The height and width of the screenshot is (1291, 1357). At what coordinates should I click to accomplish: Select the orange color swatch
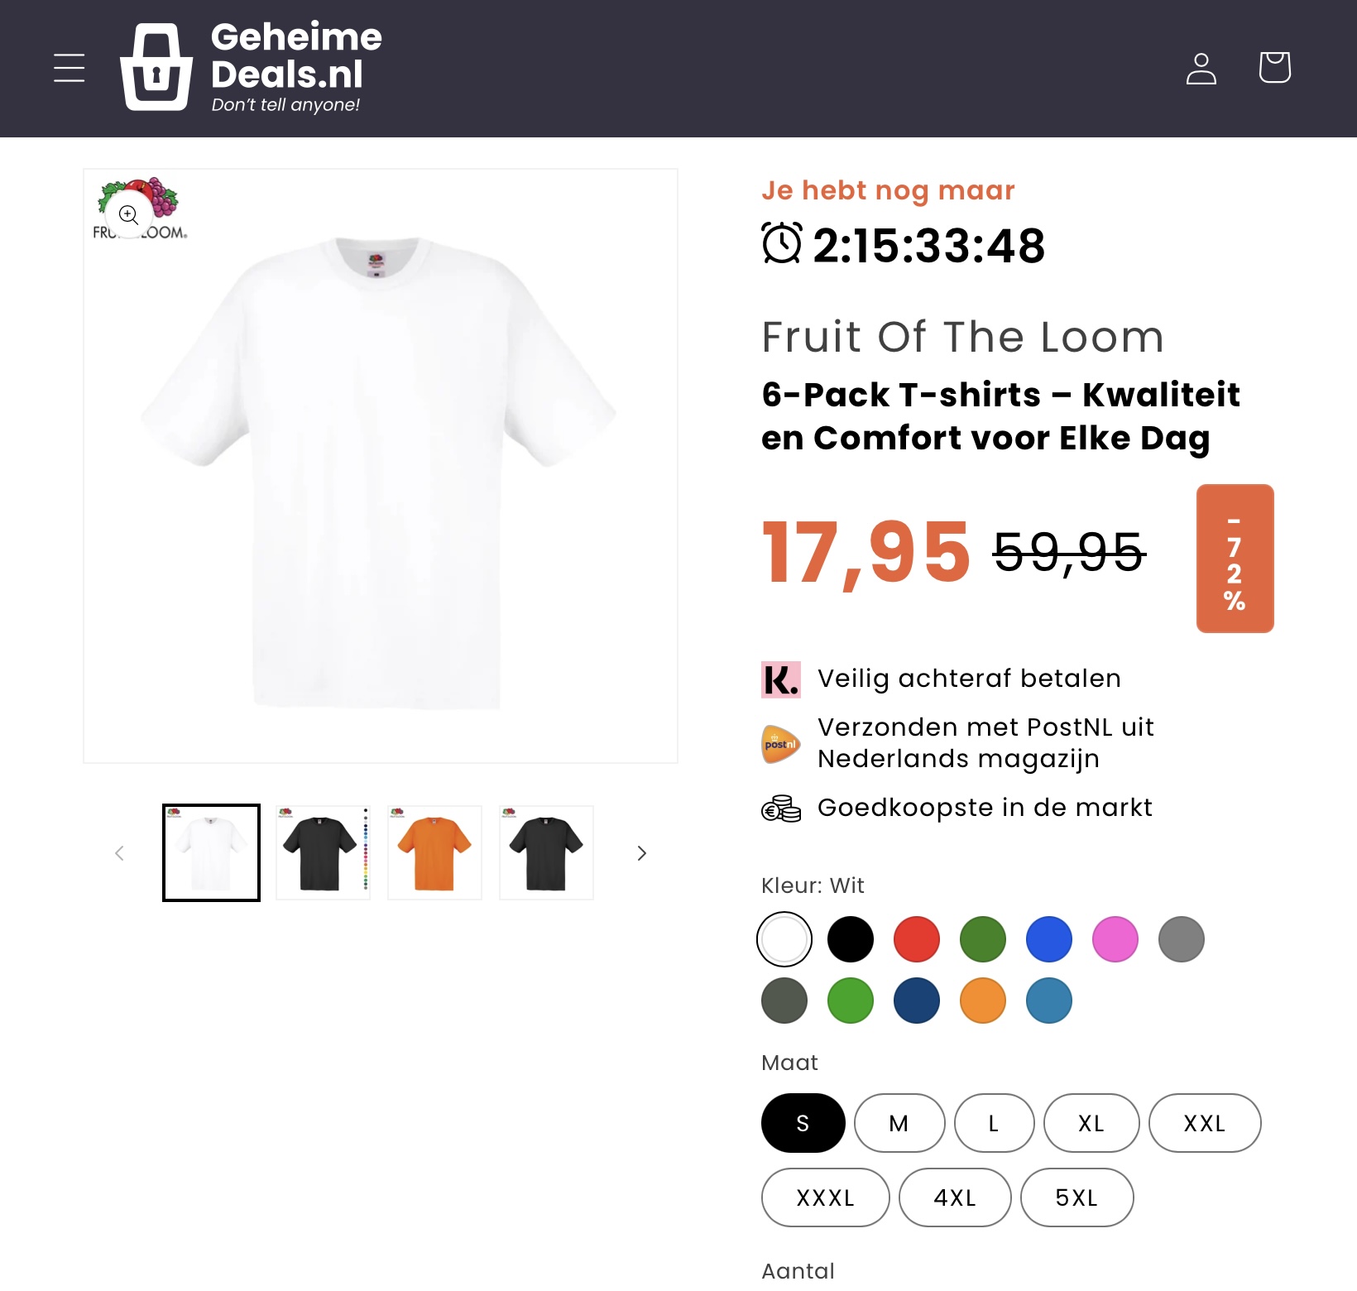click(x=982, y=1001)
